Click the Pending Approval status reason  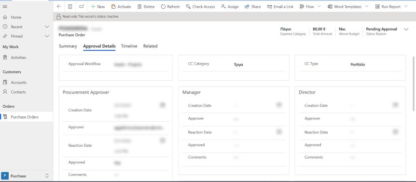click(382, 29)
